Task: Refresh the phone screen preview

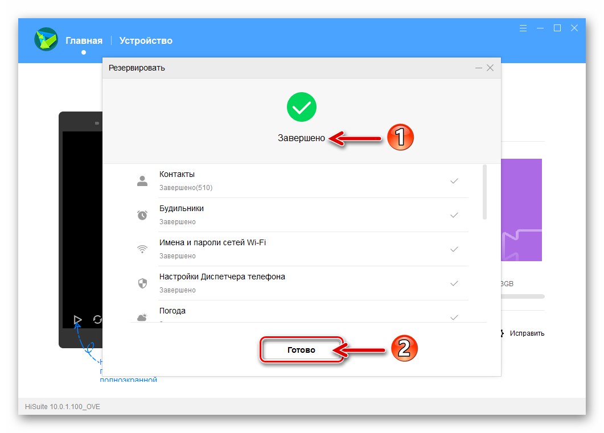Action: point(97,319)
